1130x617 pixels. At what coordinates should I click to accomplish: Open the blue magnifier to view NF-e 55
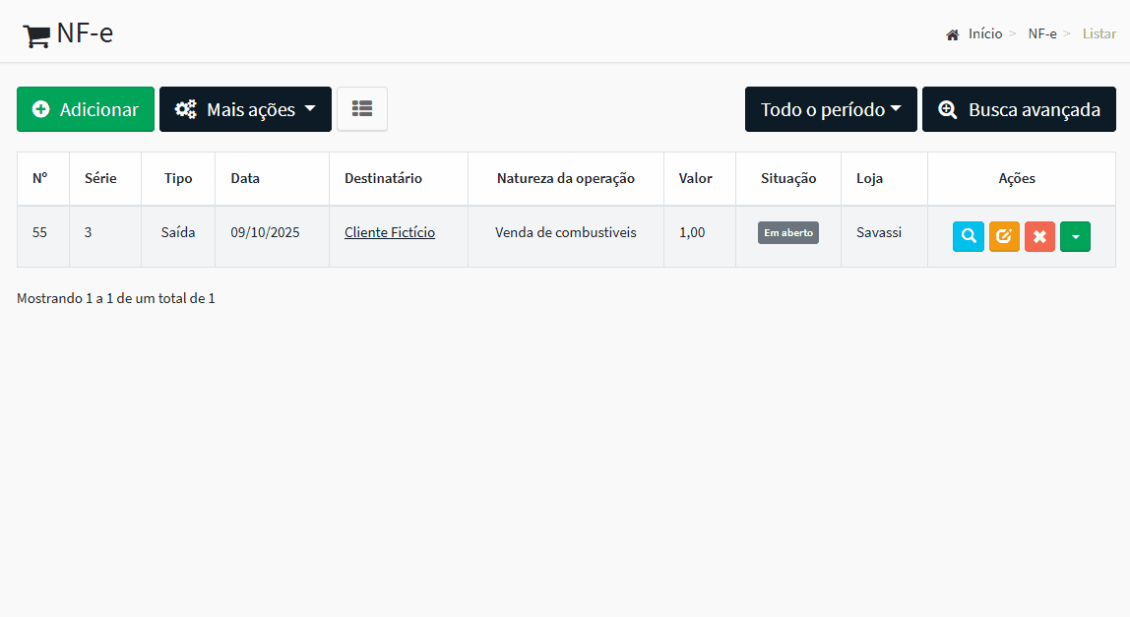click(968, 236)
